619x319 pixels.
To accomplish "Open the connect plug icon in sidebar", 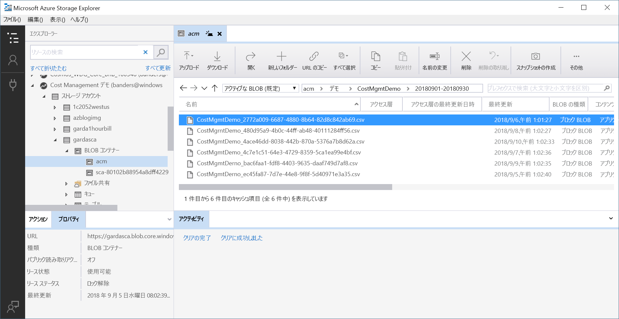I will (x=13, y=85).
